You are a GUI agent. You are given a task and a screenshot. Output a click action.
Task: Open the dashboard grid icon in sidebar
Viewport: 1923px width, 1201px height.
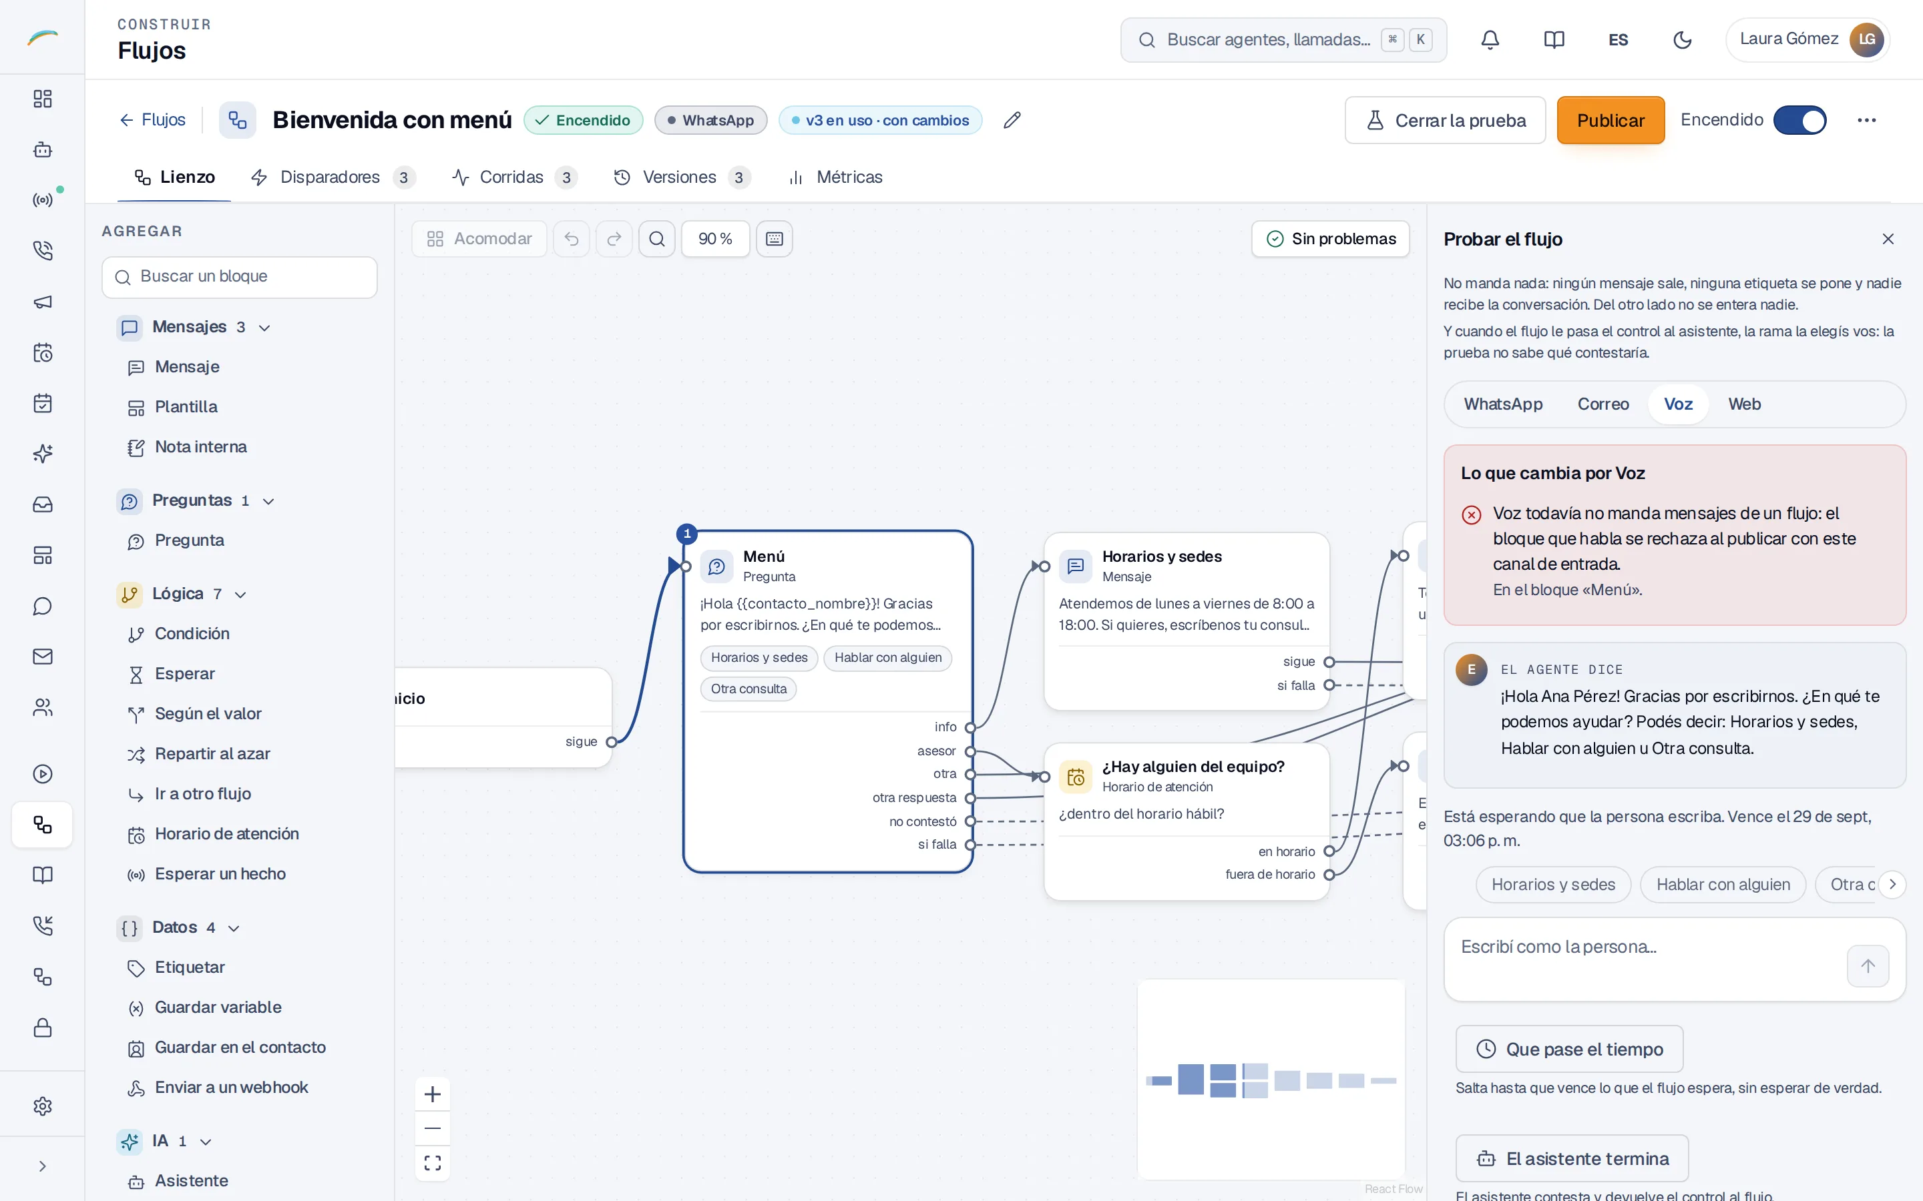point(43,99)
